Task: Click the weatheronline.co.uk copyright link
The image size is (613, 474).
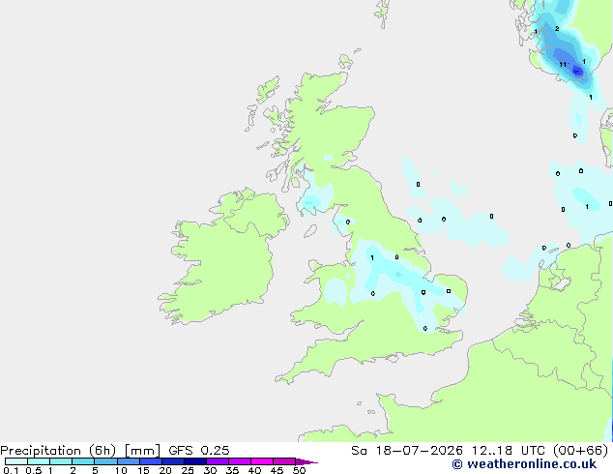Action: click(x=524, y=464)
